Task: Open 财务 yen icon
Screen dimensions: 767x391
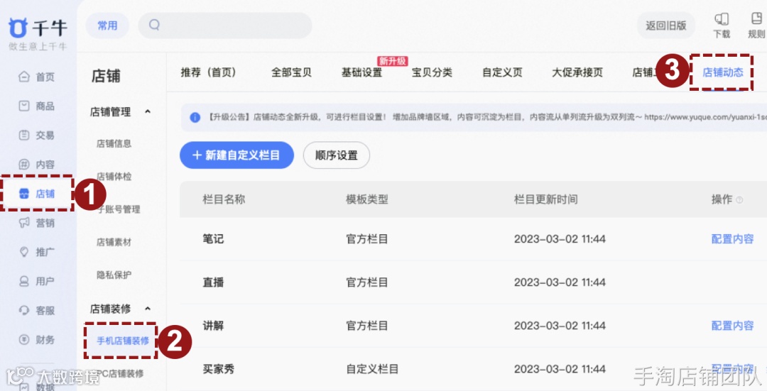Action: [x=24, y=340]
